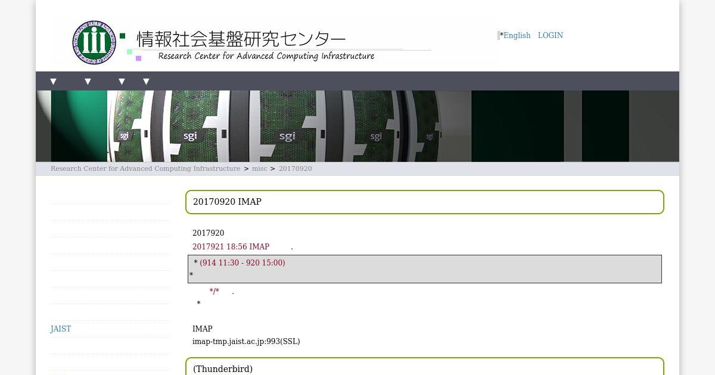Open the LOGIN link
This screenshot has height=375, width=715.
pos(551,36)
